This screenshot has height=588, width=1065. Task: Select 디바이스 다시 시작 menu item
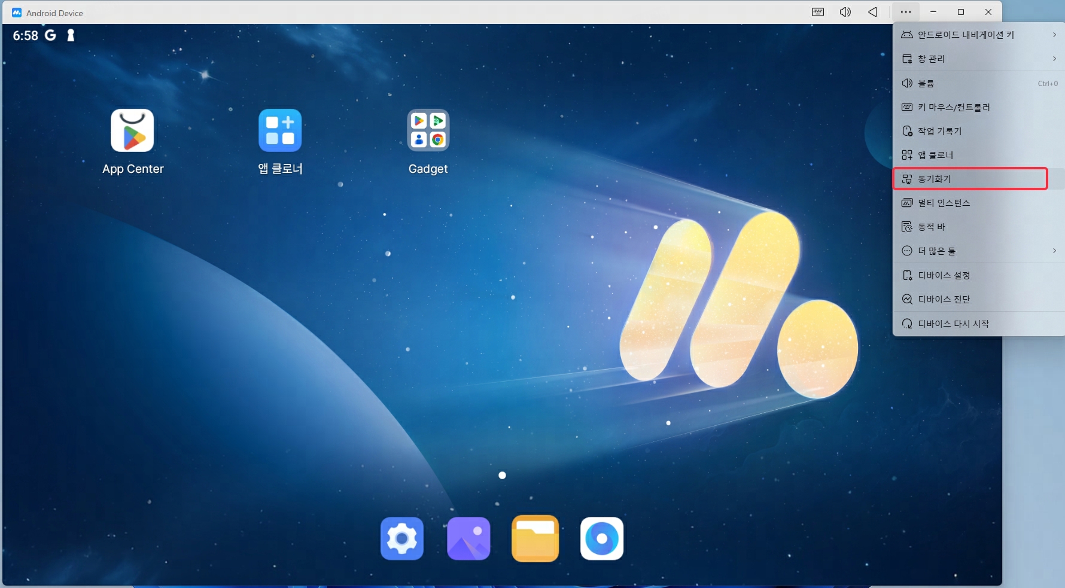tap(979, 324)
